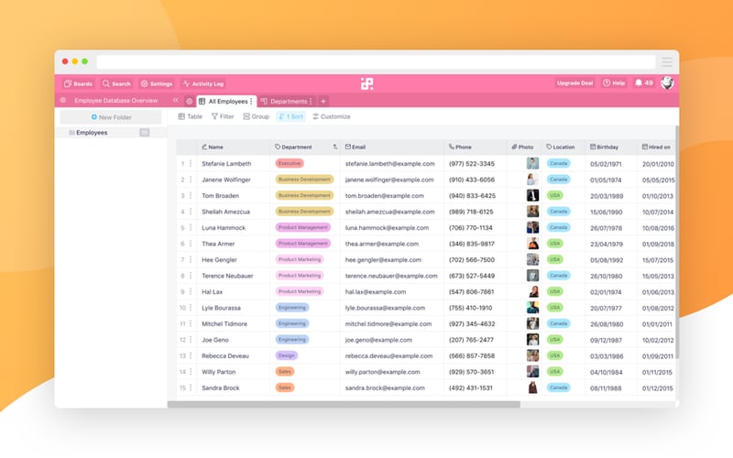Open the Table view selector
This screenshot has height=458, width=733.
tap(191, 116)
